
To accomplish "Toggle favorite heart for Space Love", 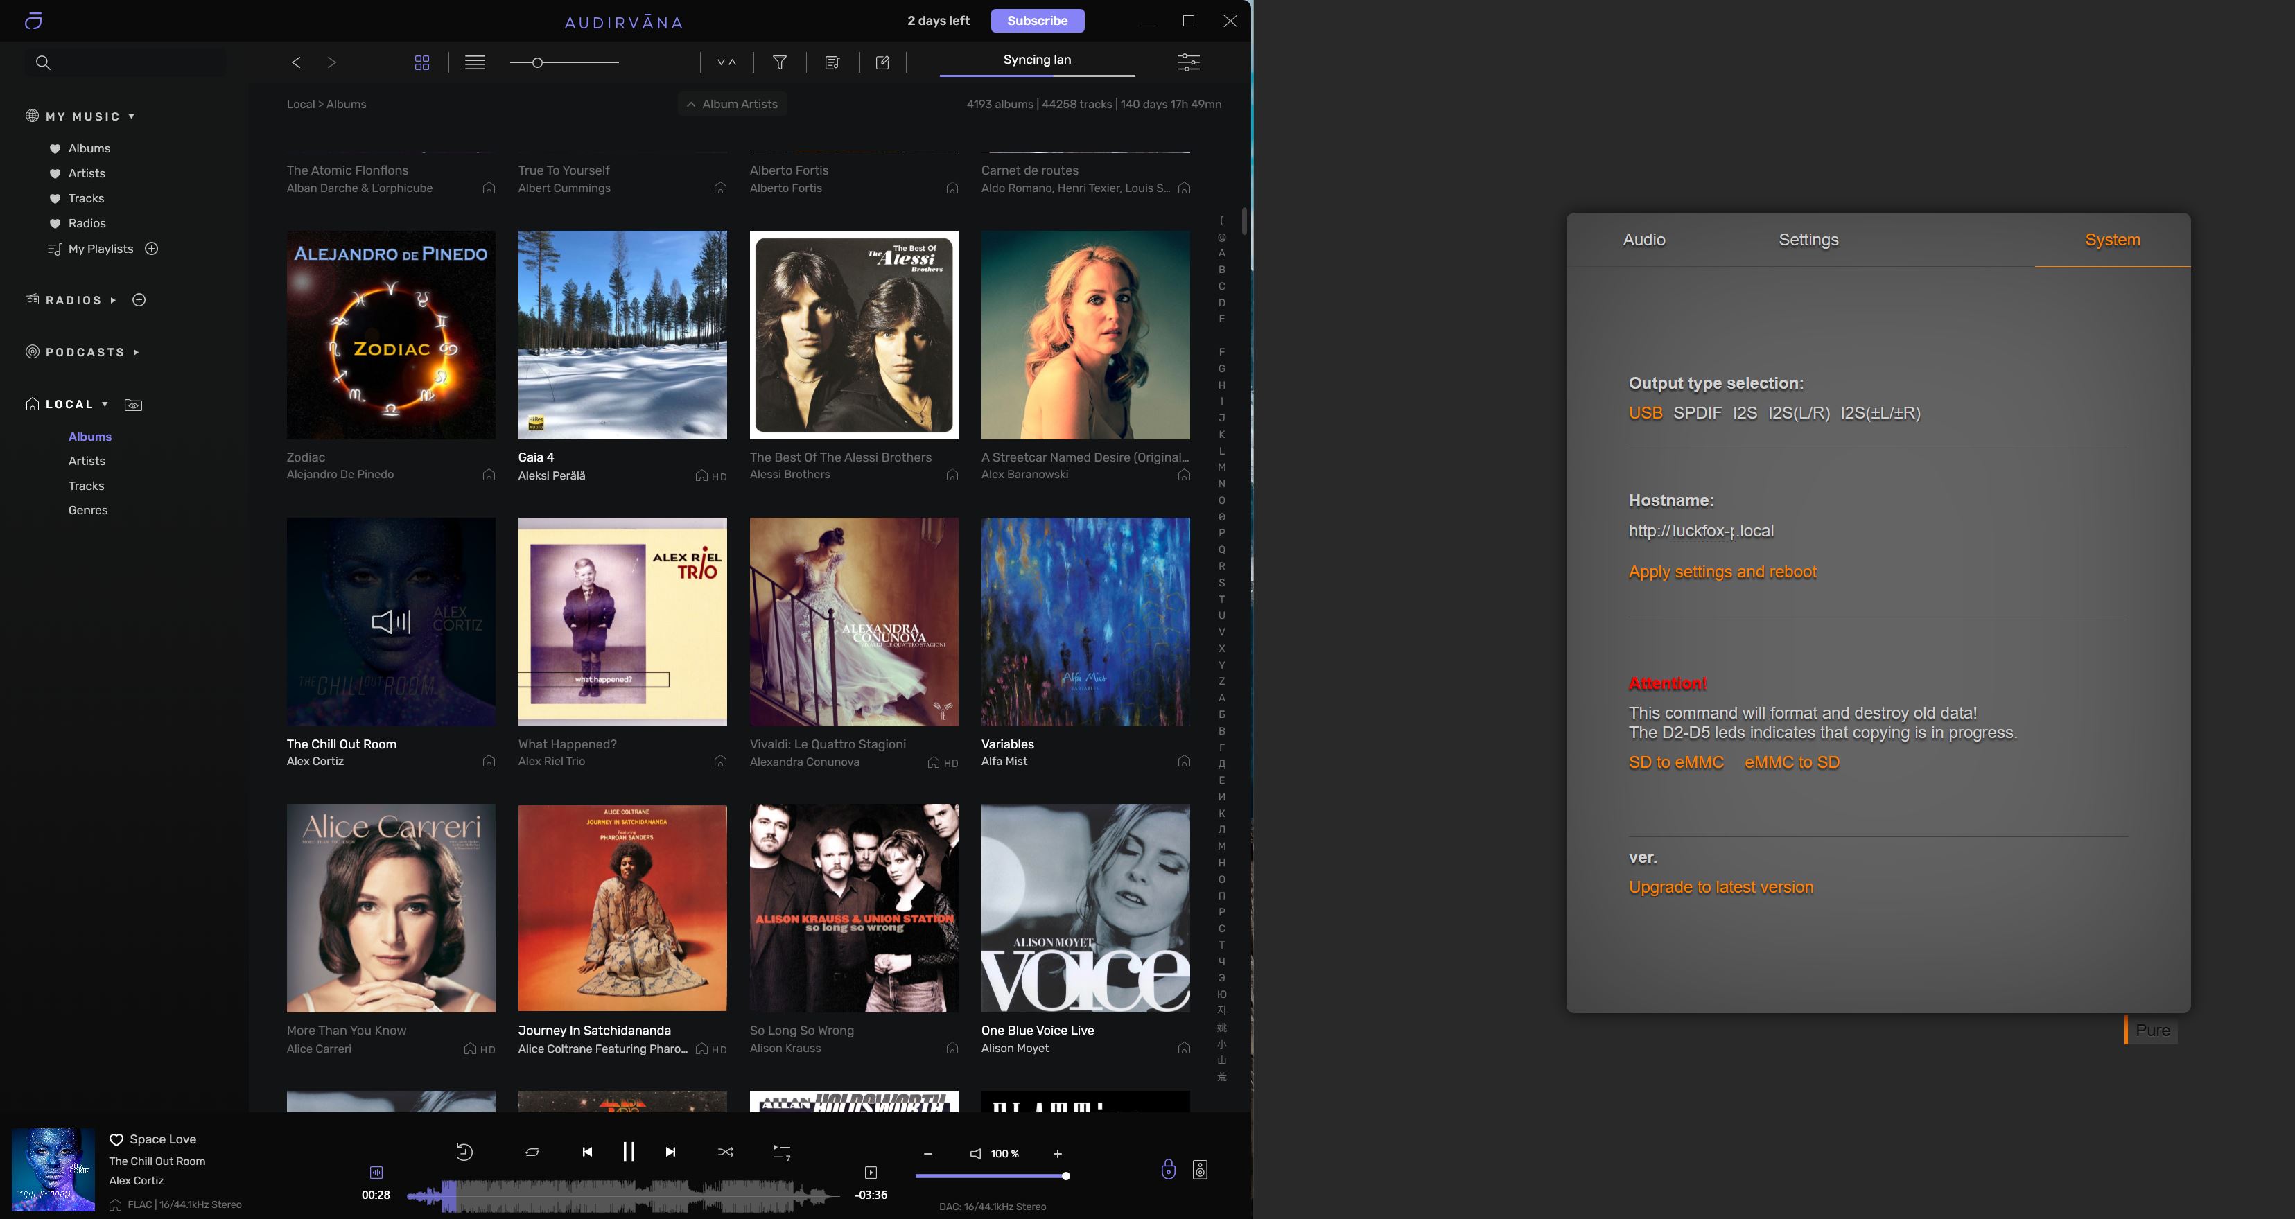I will pos(116,1140).
